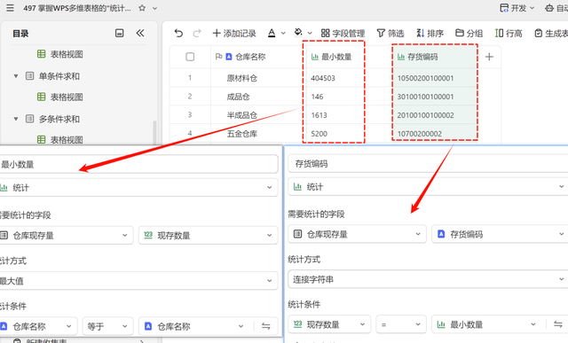Click the undo arrow icon
Screen dimensions: 568x343
pos(178,34)
